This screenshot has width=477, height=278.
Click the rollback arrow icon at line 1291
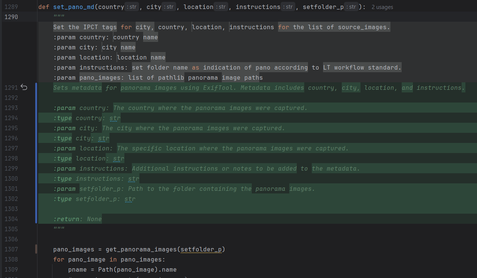pos(24,88)
